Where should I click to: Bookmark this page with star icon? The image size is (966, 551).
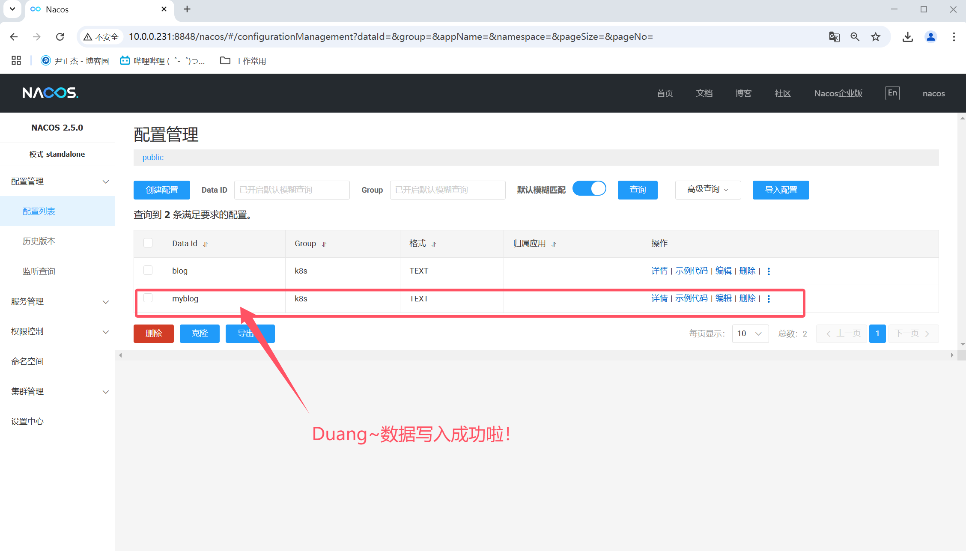(x=876, y=37)
